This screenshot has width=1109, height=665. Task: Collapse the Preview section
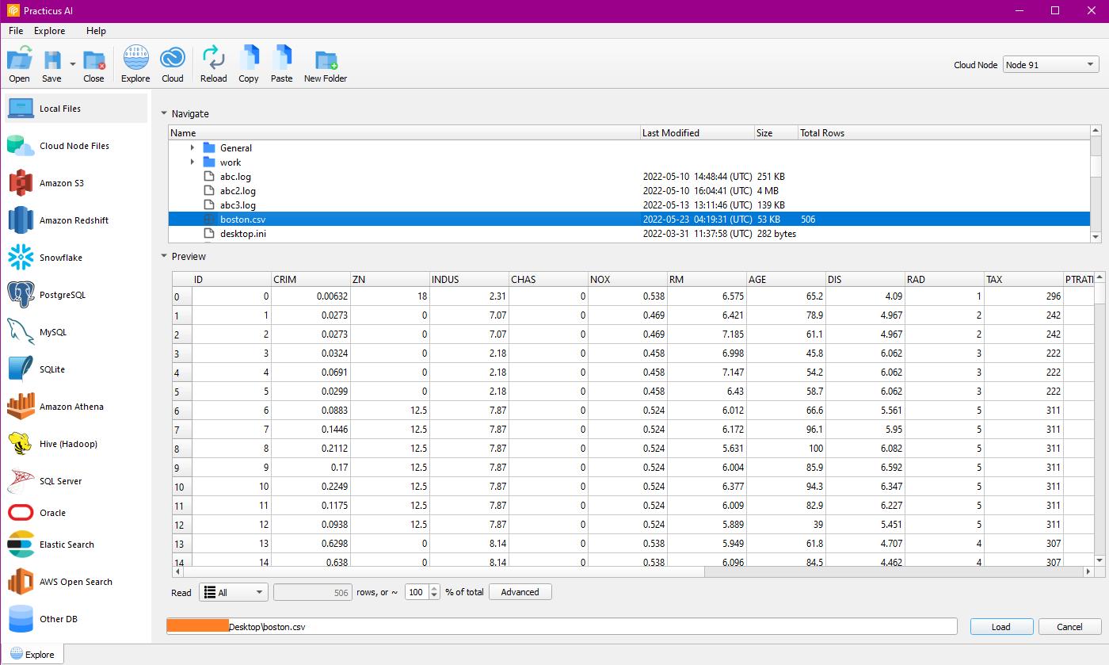tap(164, 256)
